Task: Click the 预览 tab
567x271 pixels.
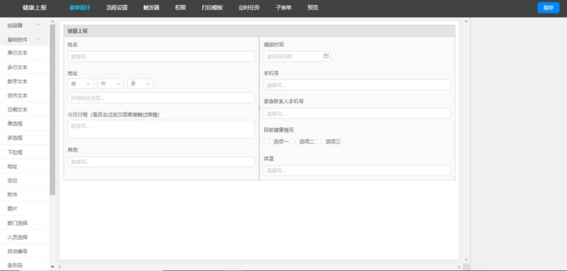Action: (x=313, y=8)
